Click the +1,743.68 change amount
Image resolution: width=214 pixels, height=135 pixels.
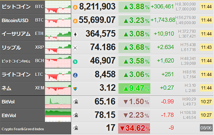(x=163, y=20)
